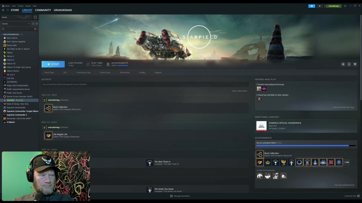This screenshot has width=362, height=203.
Task: Stop the running Starfield game
Action: (x=53, y=64)
